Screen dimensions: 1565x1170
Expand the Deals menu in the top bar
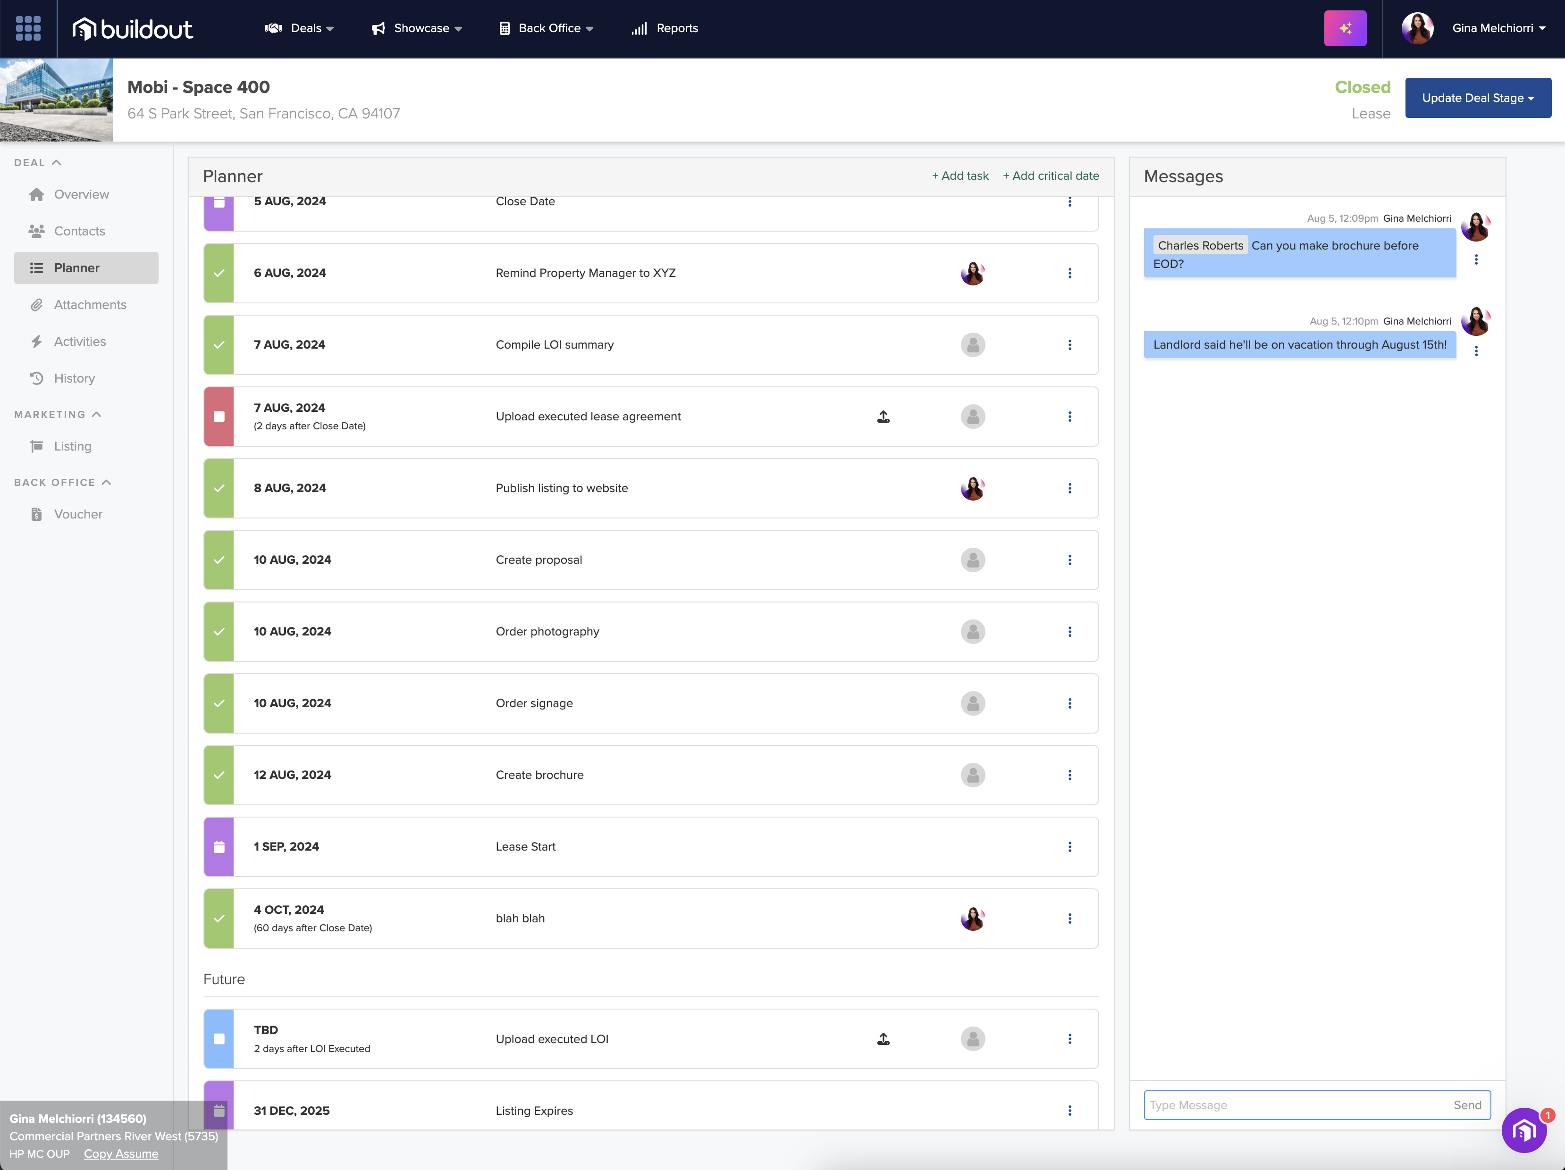point(300,28)
